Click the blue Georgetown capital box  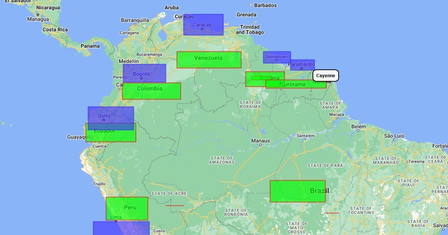(x=277, y=57)
